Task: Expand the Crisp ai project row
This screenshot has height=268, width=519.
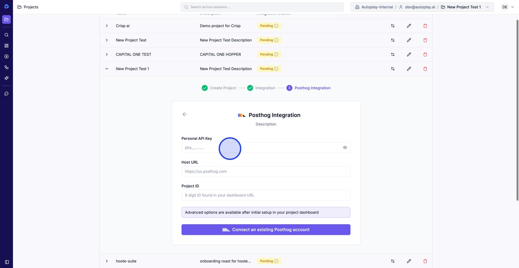Action: 107,26
